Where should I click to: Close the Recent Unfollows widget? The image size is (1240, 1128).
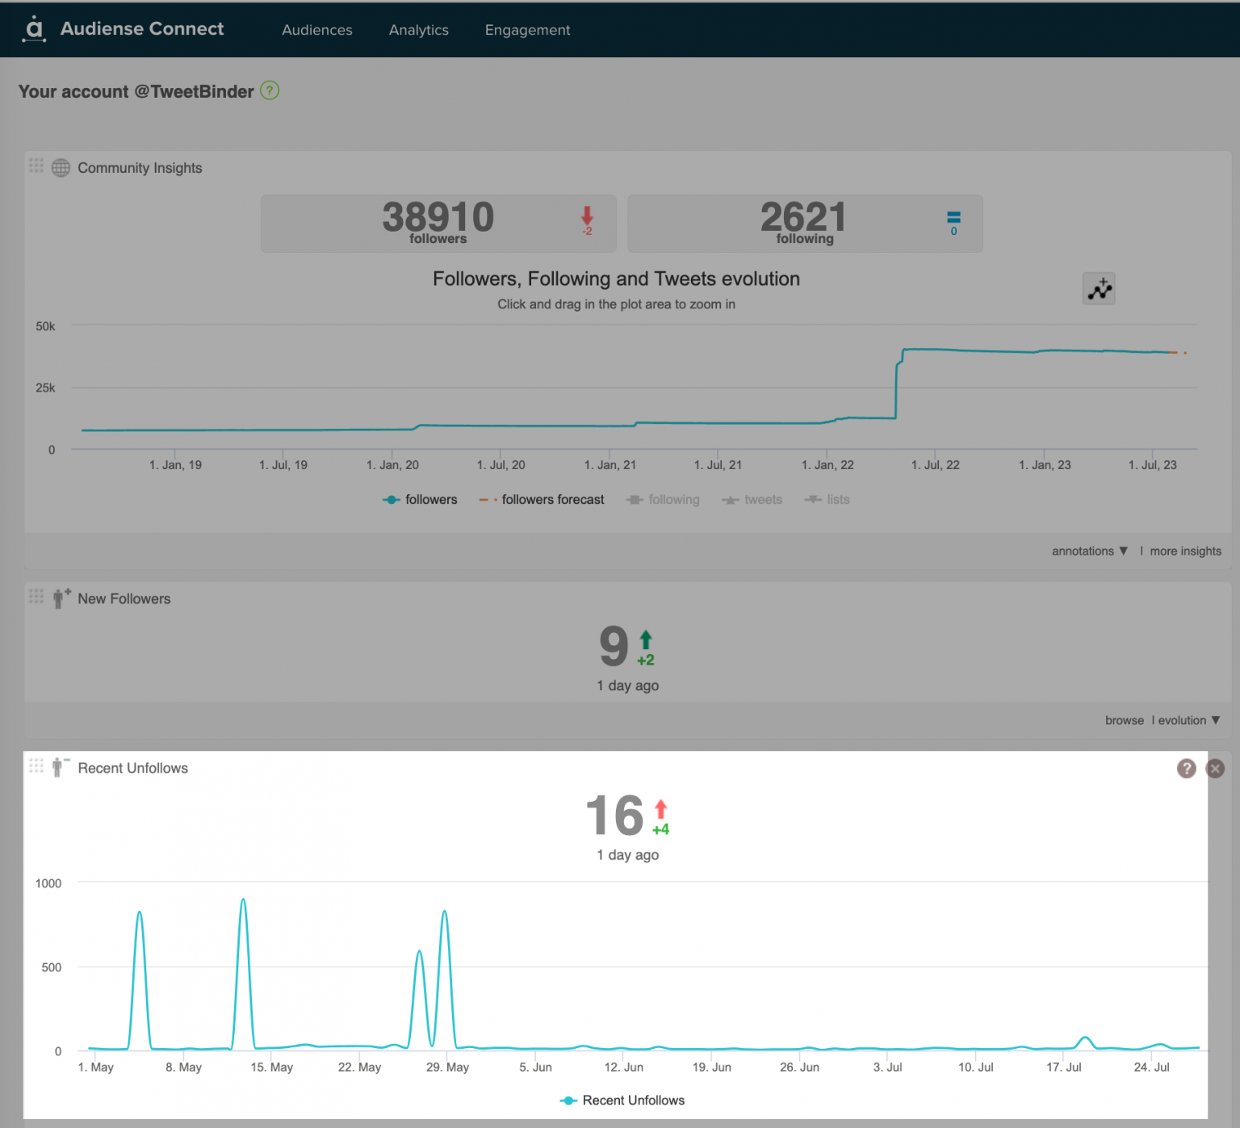[1215, 769]
